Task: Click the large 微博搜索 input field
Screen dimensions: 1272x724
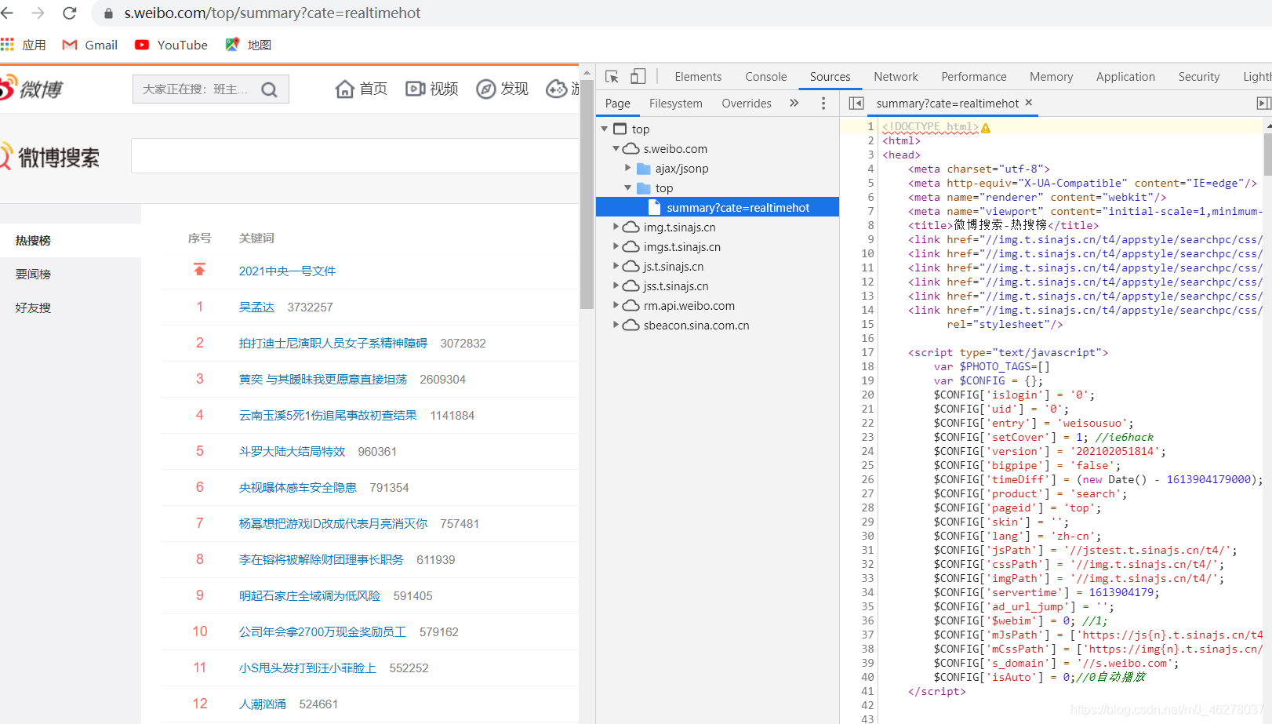Action: pos(354,156)
